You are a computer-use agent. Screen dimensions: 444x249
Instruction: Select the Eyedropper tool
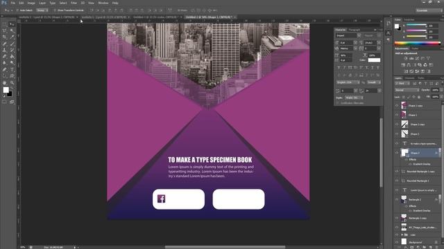coord(12,37)
